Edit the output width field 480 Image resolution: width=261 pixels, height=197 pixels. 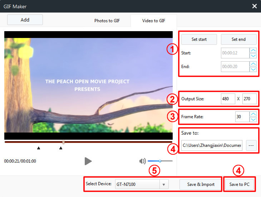(228, 99)
